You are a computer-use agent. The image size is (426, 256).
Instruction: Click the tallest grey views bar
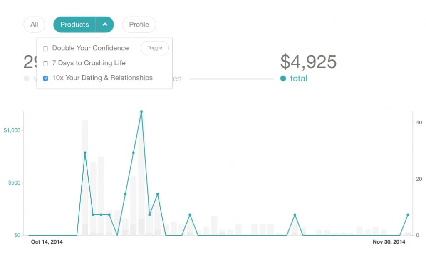click(141, 174)
